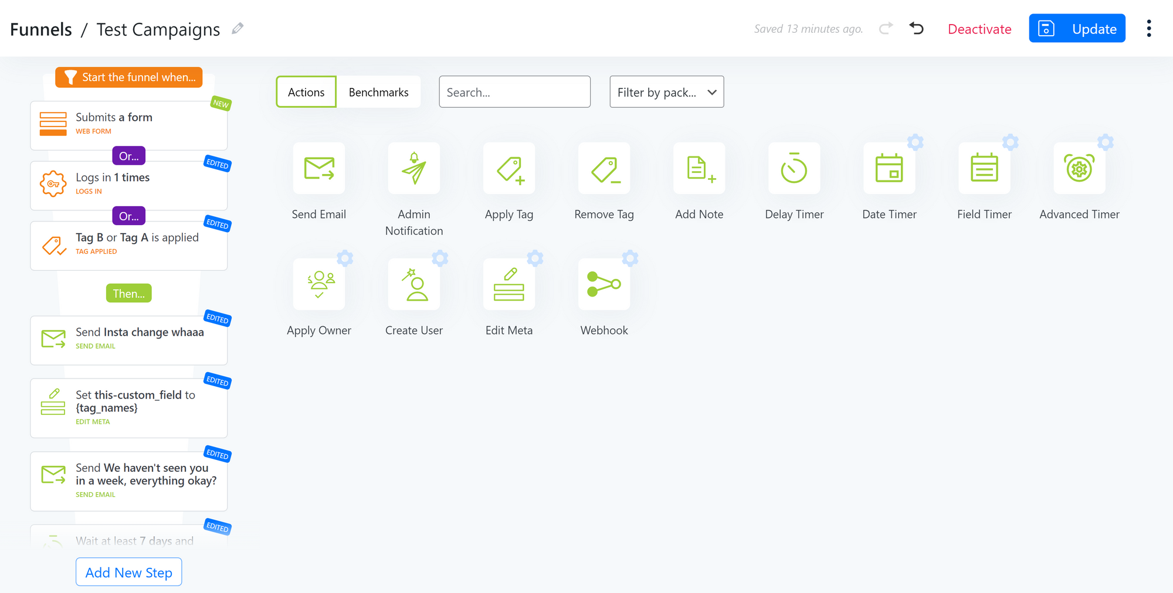
Task: Click the Deactivate button
Action: [979, 29]
